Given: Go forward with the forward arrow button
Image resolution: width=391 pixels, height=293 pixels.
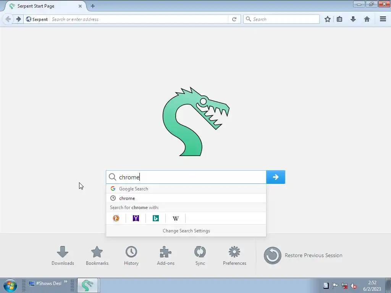Looking at the screenshot, I should click(19, 19).
